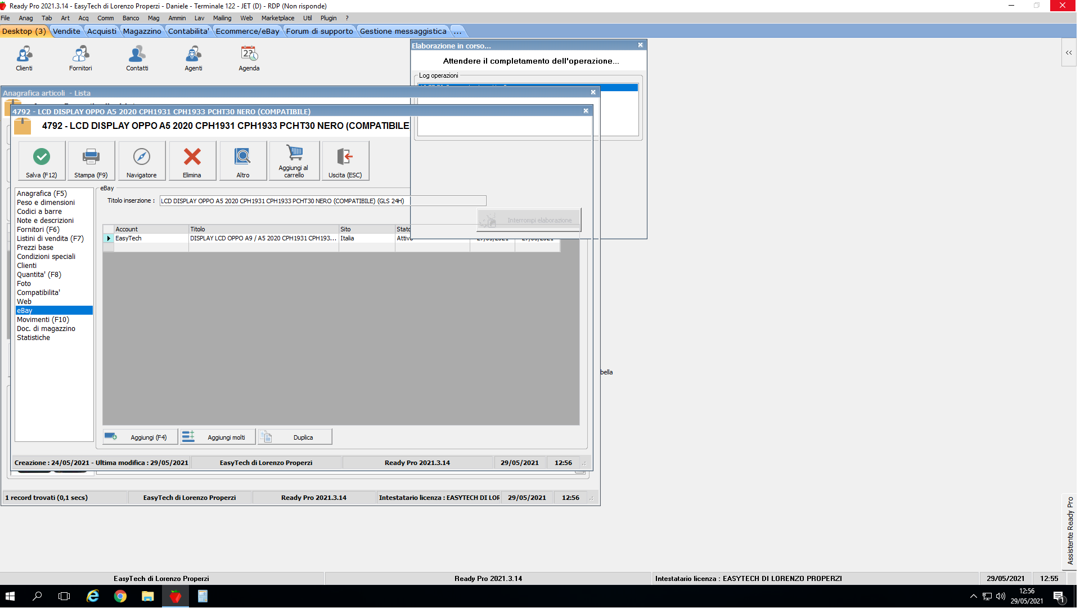Select Note e descrizioni section
Screen dimensions: 1080x608
[x=54, y=221]
